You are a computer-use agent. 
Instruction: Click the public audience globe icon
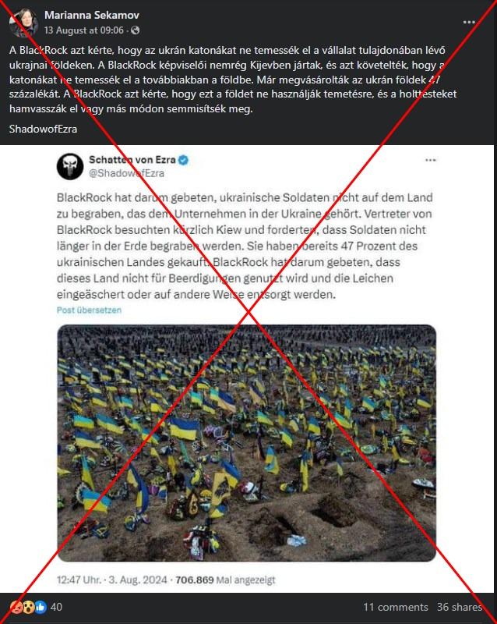click(136, 30)
